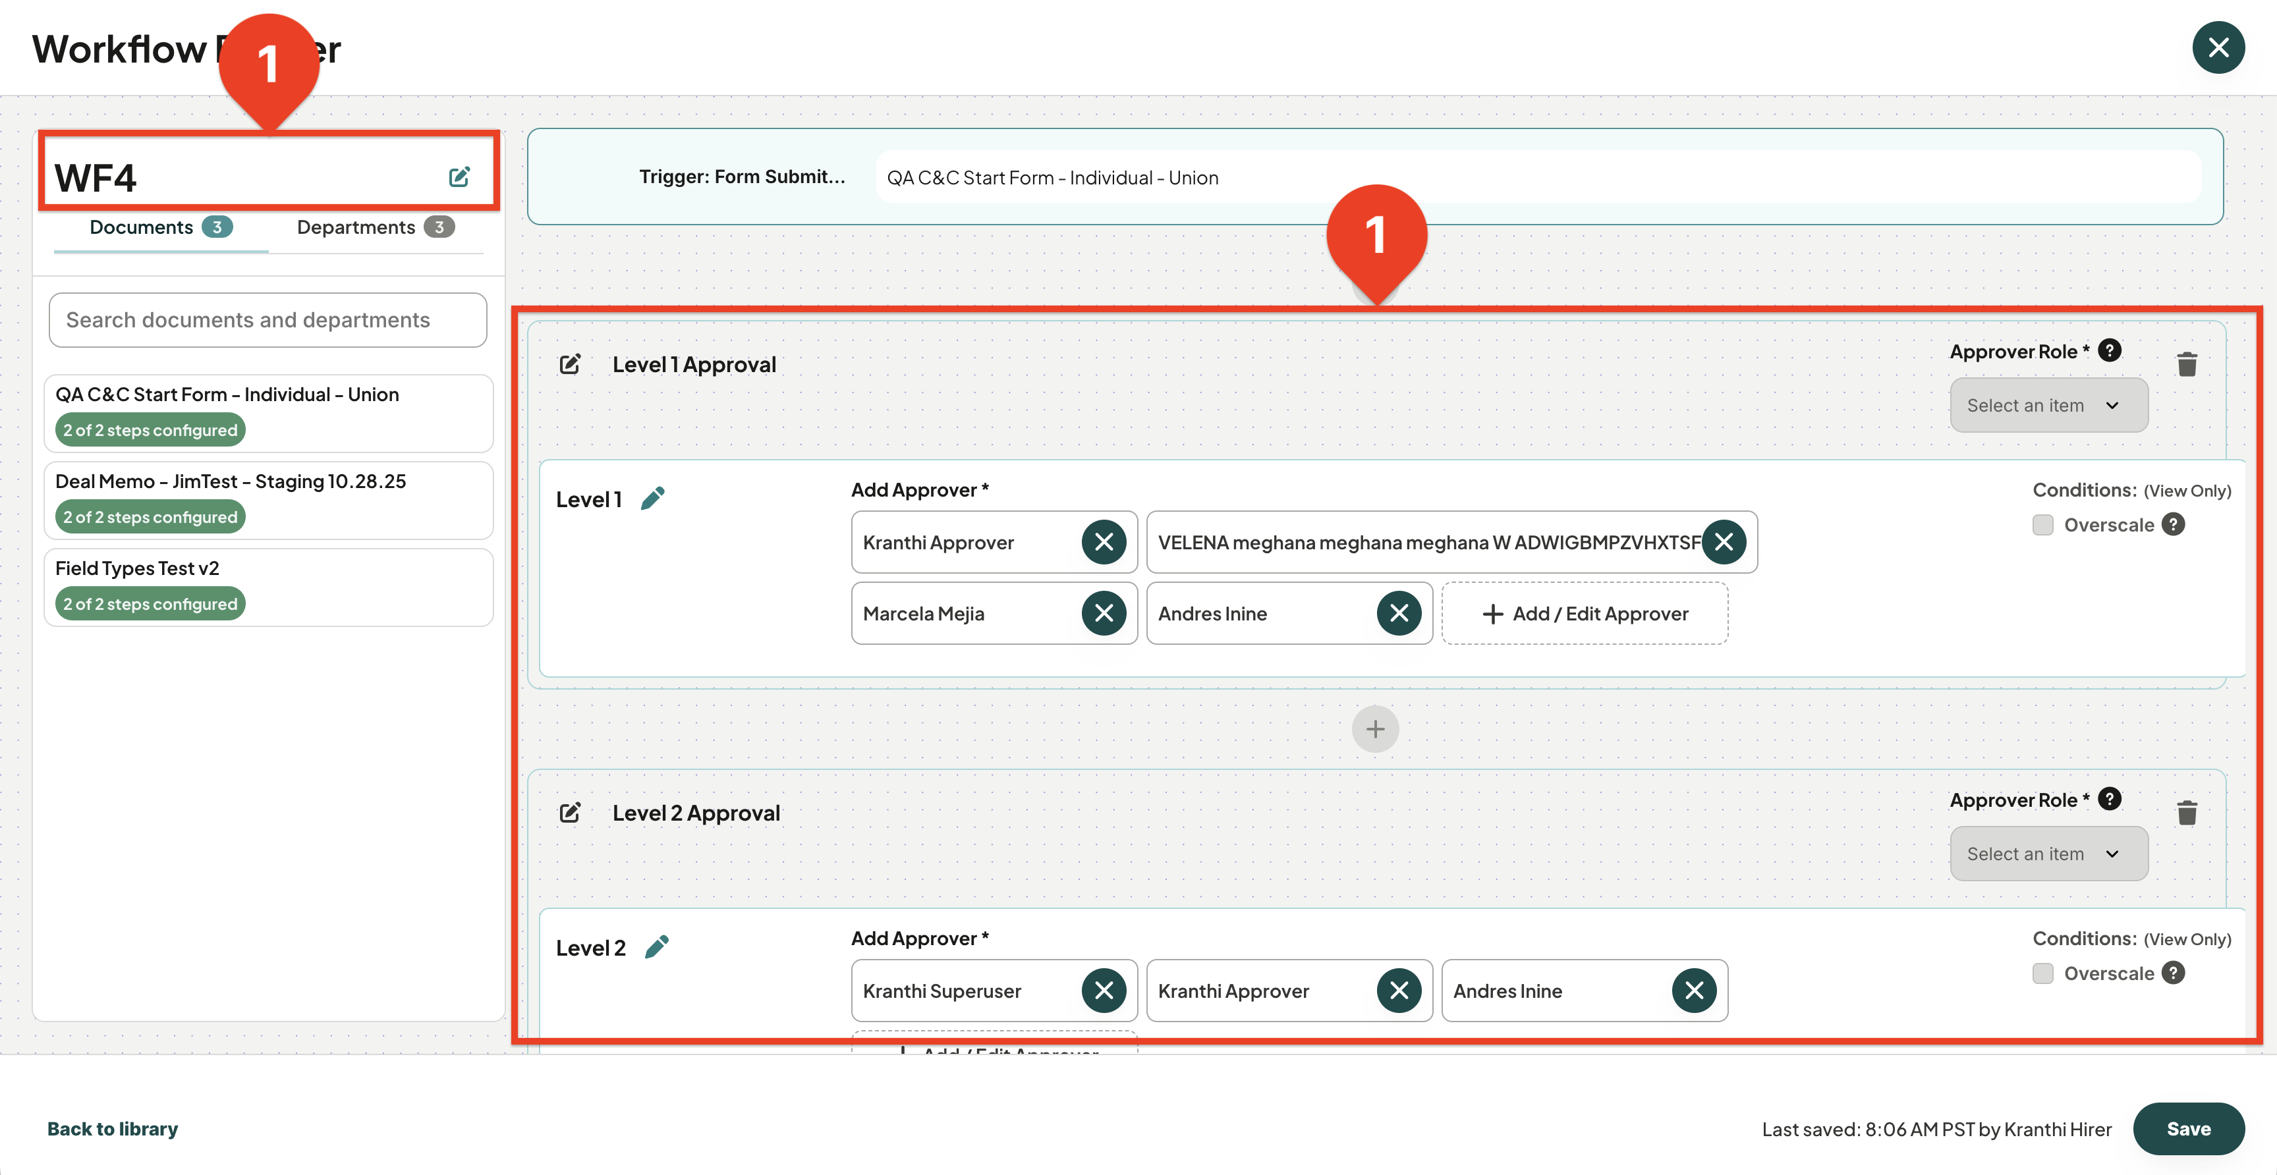Show help for Level 2 Overscale condition

[x=2173, y=973]
